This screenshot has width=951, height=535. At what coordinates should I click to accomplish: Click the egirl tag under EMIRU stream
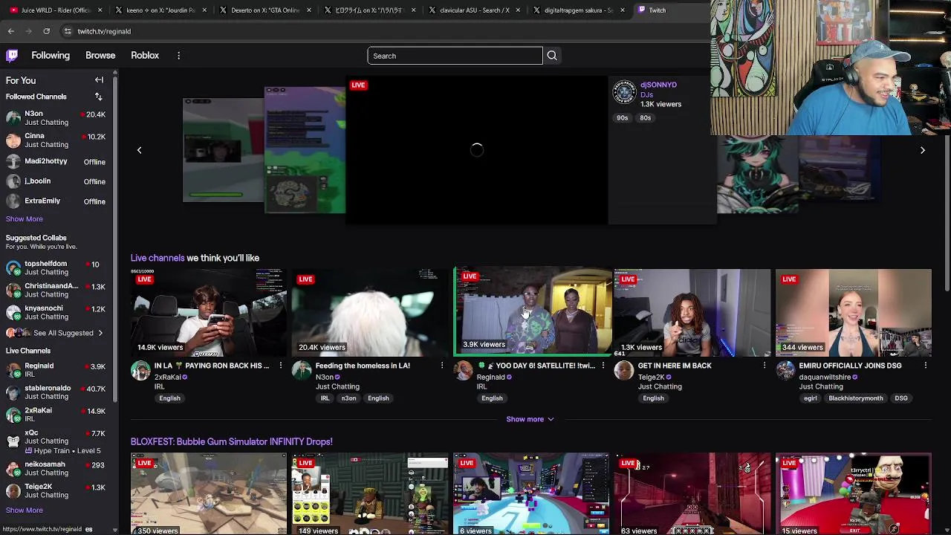[x=810, y=398]
